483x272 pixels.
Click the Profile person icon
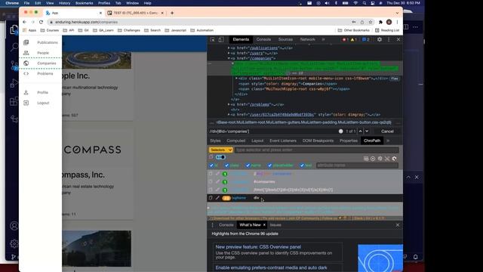[x=26, y=92]
